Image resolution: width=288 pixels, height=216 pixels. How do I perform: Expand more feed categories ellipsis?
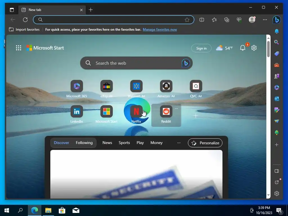click(x=179, y=143)
